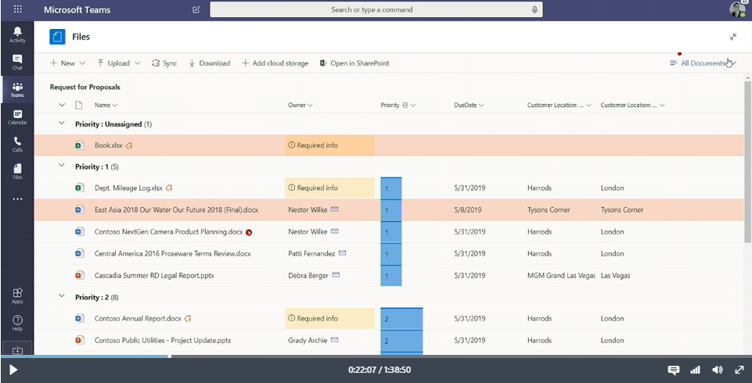The image size is (752, 383).
Task: Click video comments icon in player bar
Action: point(673,370)
